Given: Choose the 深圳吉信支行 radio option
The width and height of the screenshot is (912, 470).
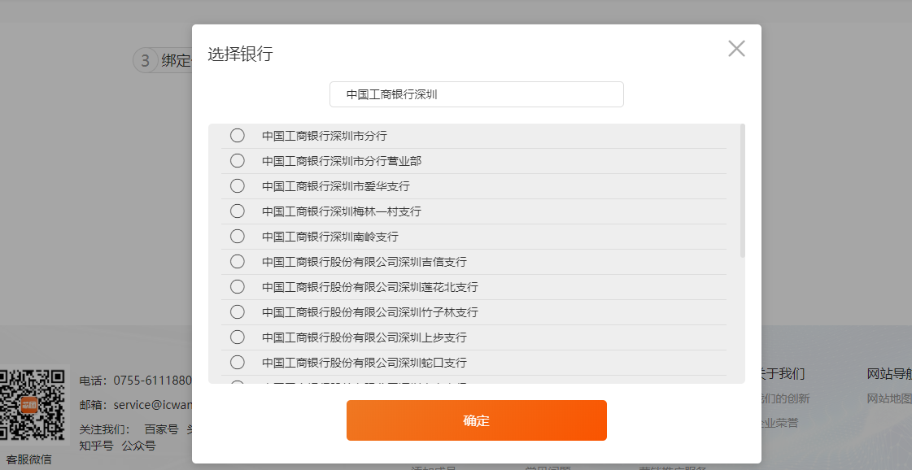Looking at the screenshot, I should 238,262.
